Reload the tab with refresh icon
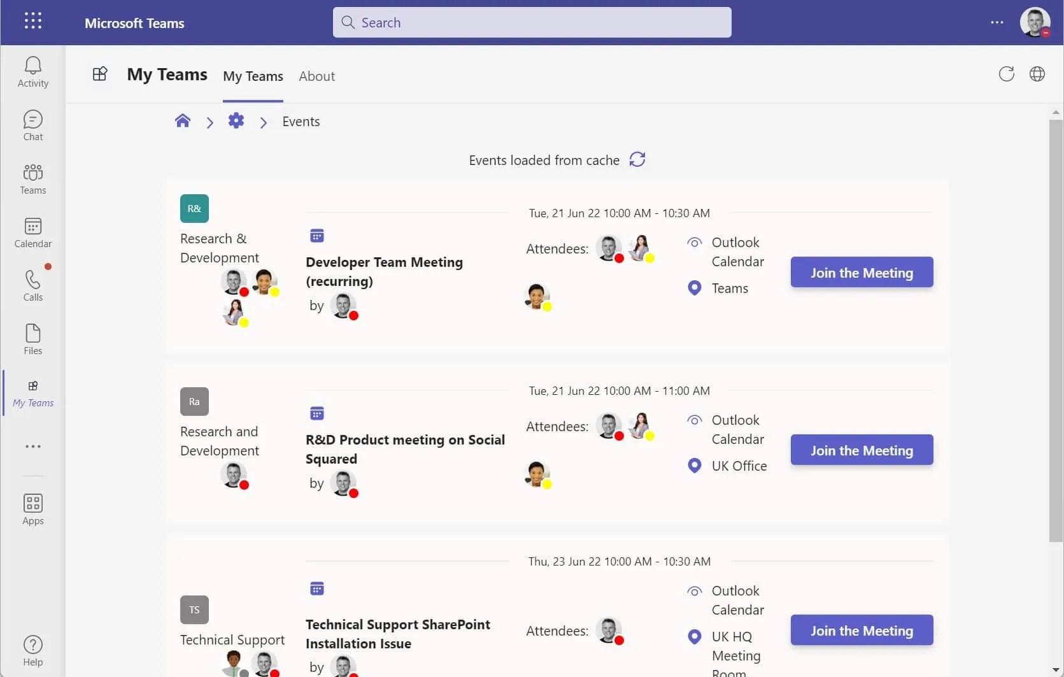Viewport: 1064px width, 677px height. [1007, 75]
